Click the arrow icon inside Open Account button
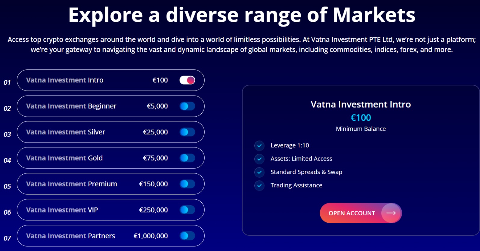Screen dimensions: 480x251 [x=392, y=213]
